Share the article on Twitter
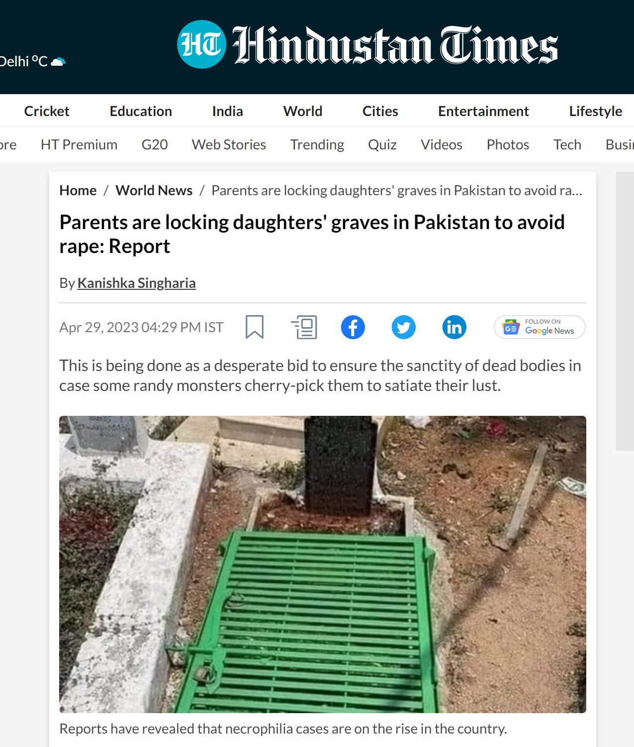Viewport: 634px width, 747px height. 404,327
